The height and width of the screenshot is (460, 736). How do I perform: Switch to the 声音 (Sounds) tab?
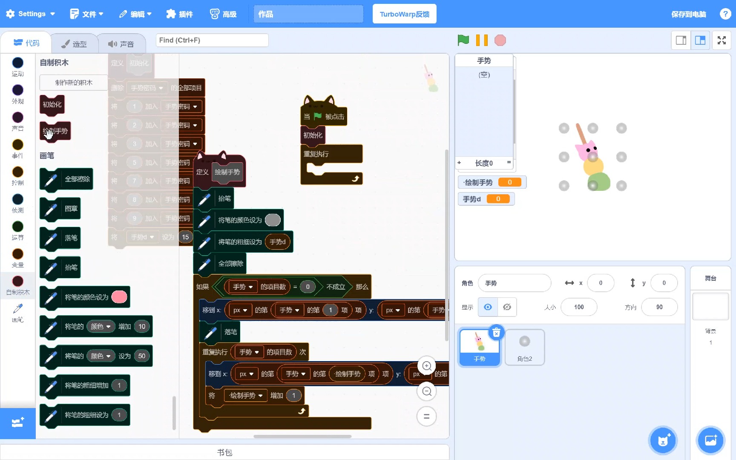pyautogui.click(x=121, y=44)
